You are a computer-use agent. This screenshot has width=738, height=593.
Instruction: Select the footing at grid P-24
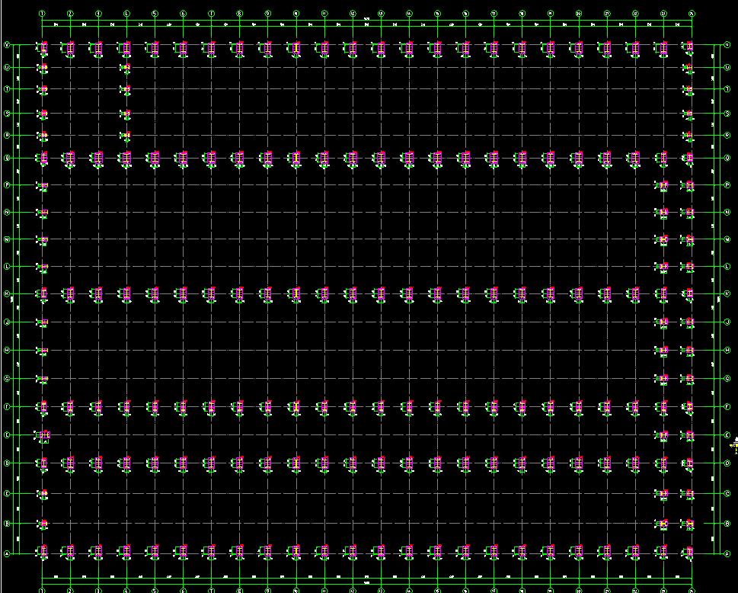pos(688,185)
